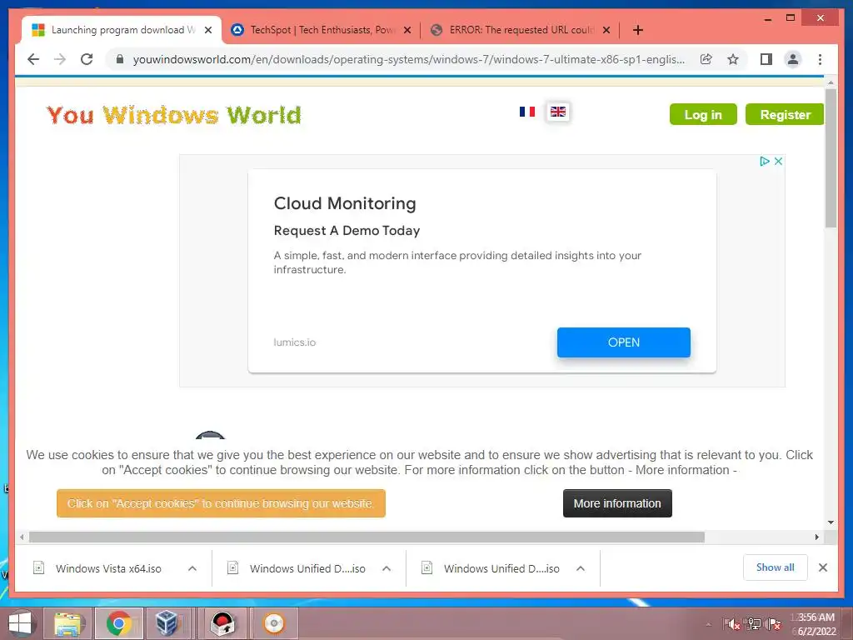
Task: Click the Action Center flag tray icon
Action: tap(774, 624)
